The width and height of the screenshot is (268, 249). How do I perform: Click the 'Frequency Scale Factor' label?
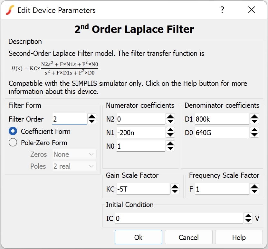tap(224, 175)
